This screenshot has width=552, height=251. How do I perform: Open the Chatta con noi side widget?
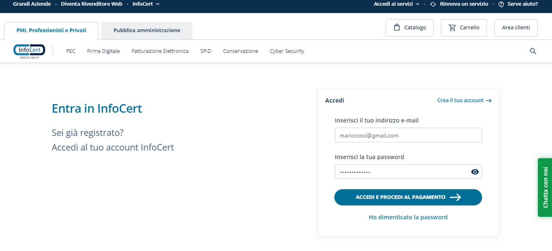(545, 188)
